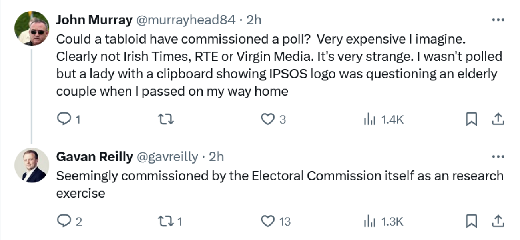Share Gavan Reilly's reply

click(498, 221)
